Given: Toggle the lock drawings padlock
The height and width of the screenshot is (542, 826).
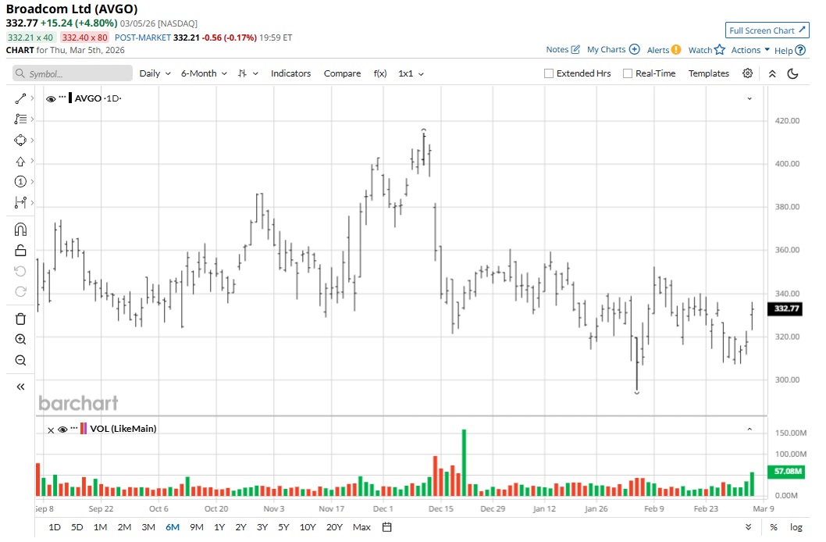Looking at the screenshot, I should point(20,251).
